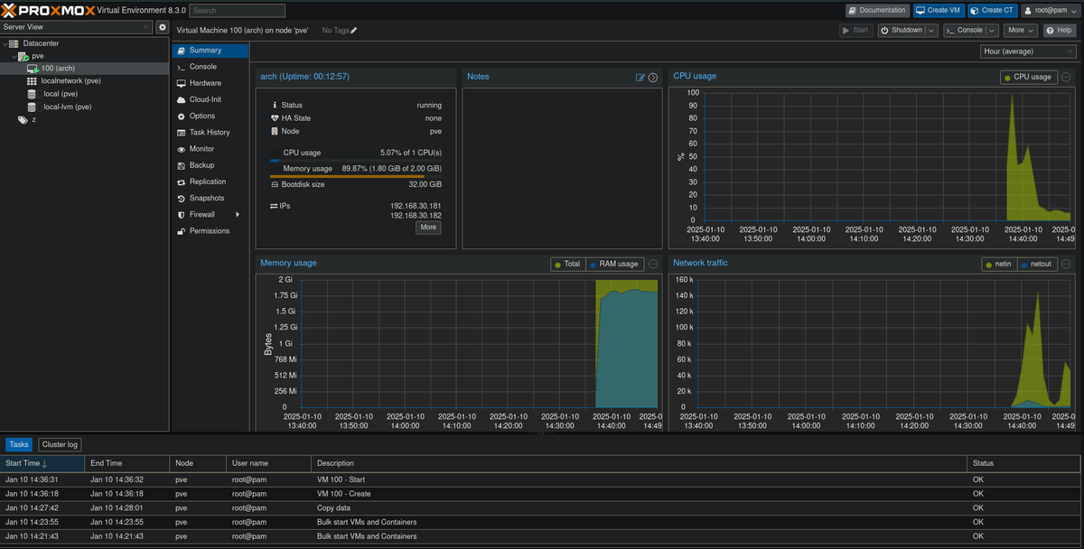Expand the Firewall submenu arrow
This screenshot has height=549, width=1084.
coord(238,215)
